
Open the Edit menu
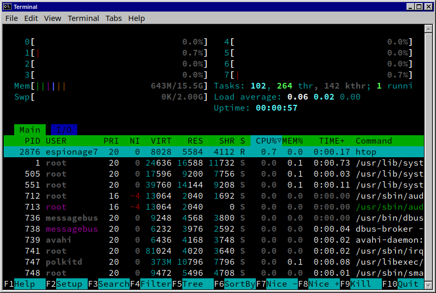(31, 18)
